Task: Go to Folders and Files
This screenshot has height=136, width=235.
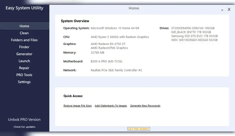Action: 24,40
